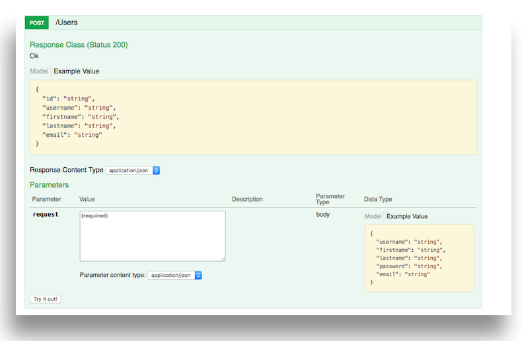Screen dimensions: 522x341
Task: Click the Data Type column header
Action: coord(378,199)
